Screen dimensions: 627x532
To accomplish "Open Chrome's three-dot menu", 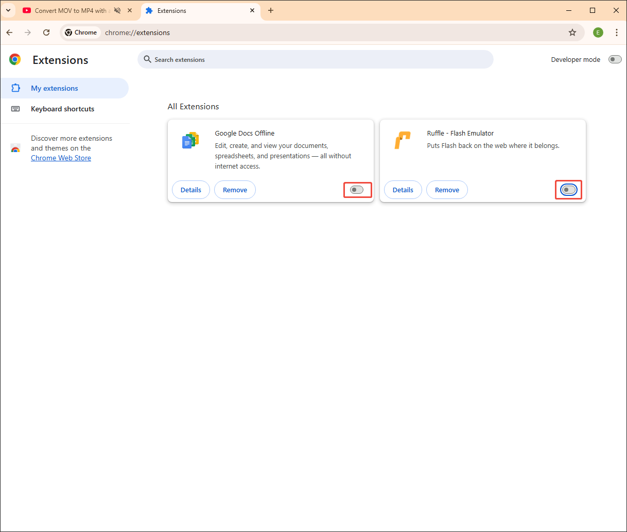I will 617,32.
